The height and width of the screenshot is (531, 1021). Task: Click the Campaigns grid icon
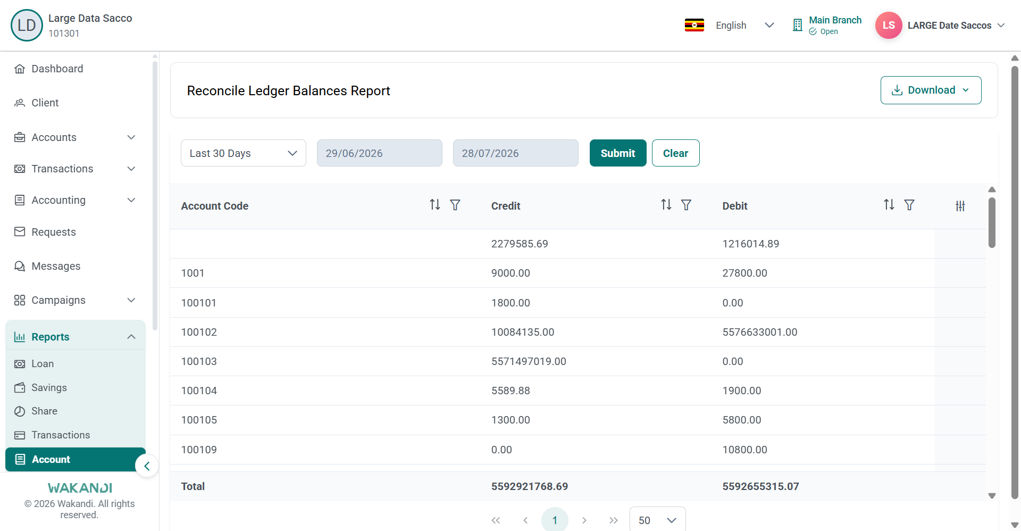click(x=20, y=300)
